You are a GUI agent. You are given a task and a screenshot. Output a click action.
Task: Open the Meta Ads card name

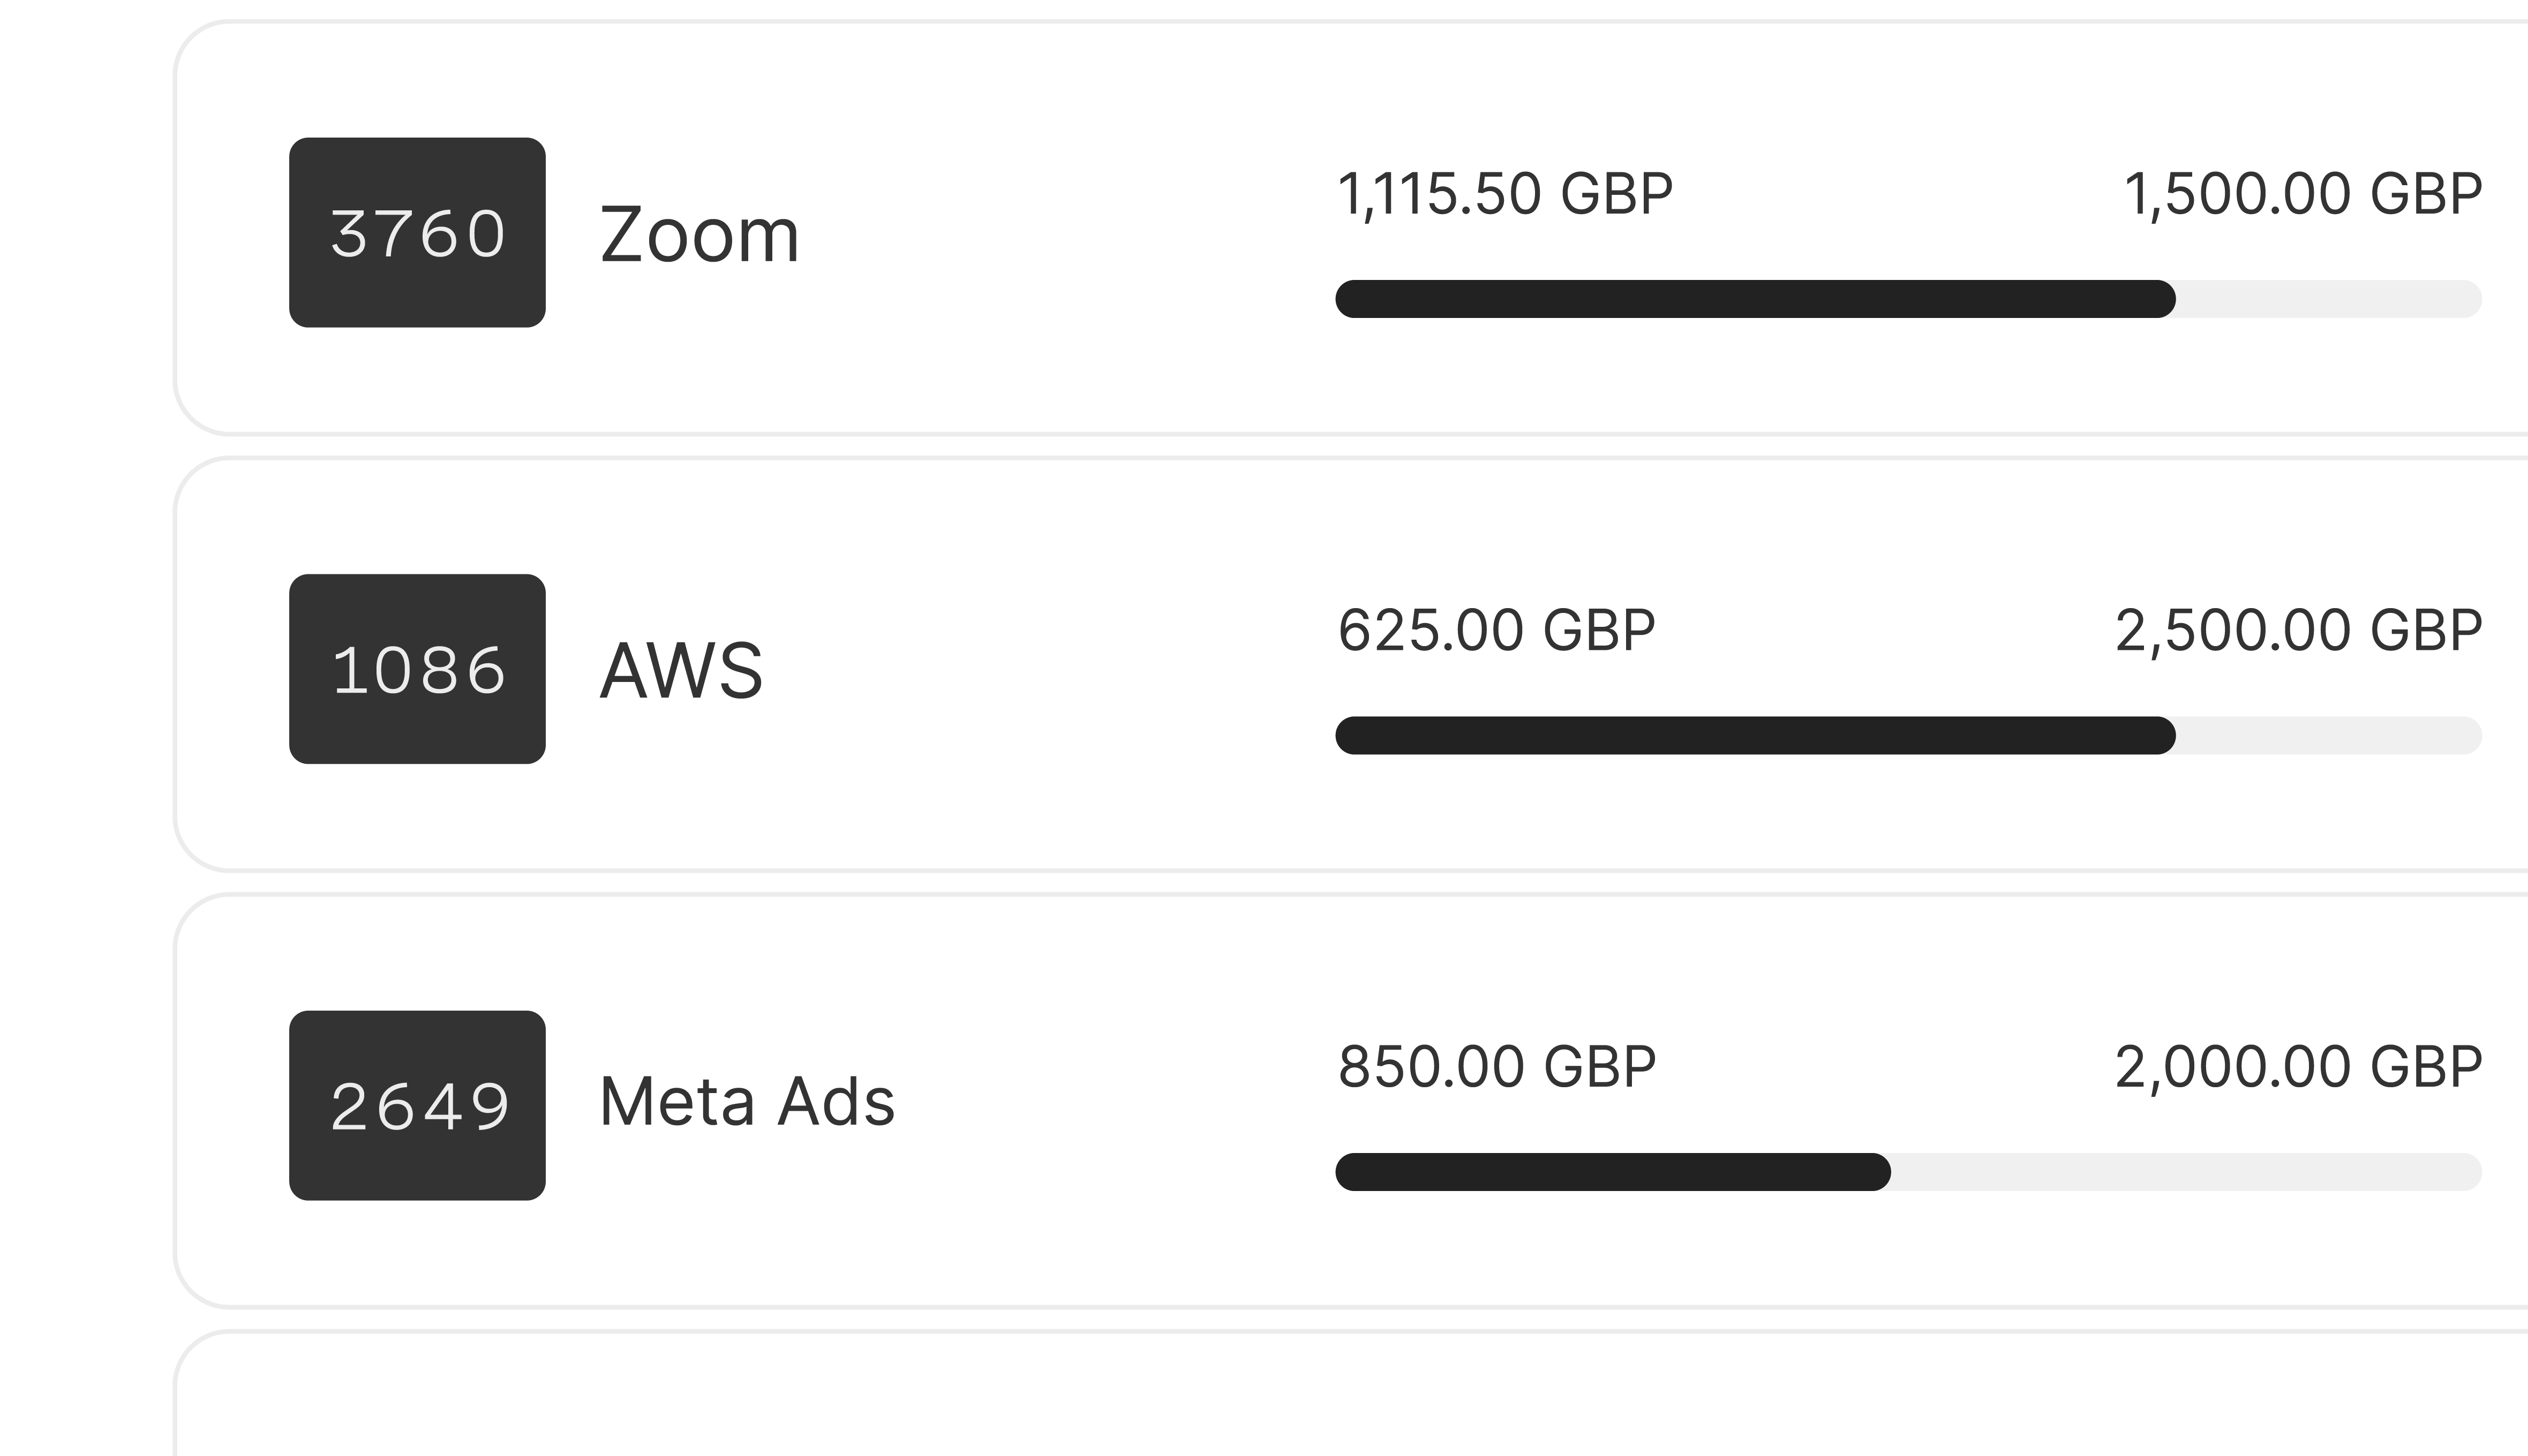click(x=746, y=1102)
